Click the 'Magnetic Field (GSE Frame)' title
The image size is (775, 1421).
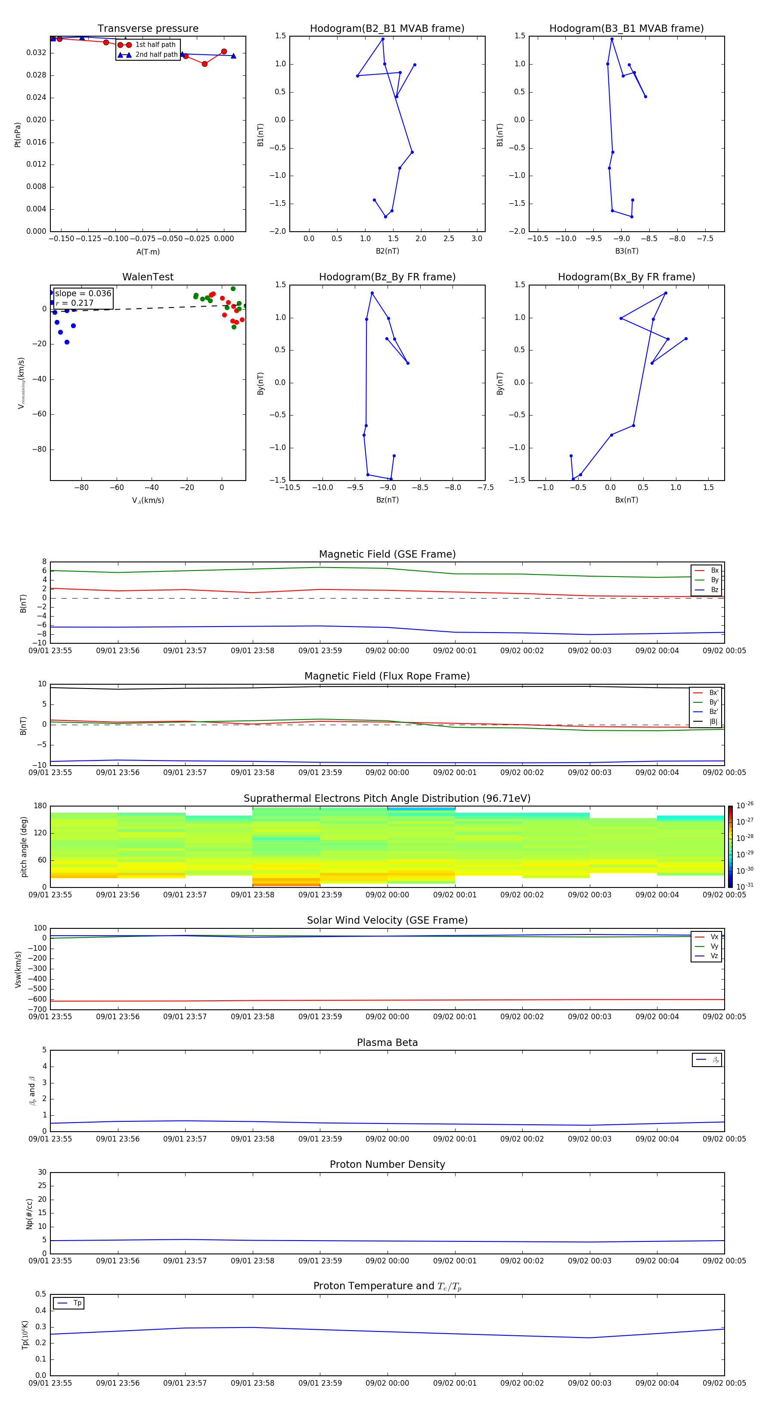[387, 554]
